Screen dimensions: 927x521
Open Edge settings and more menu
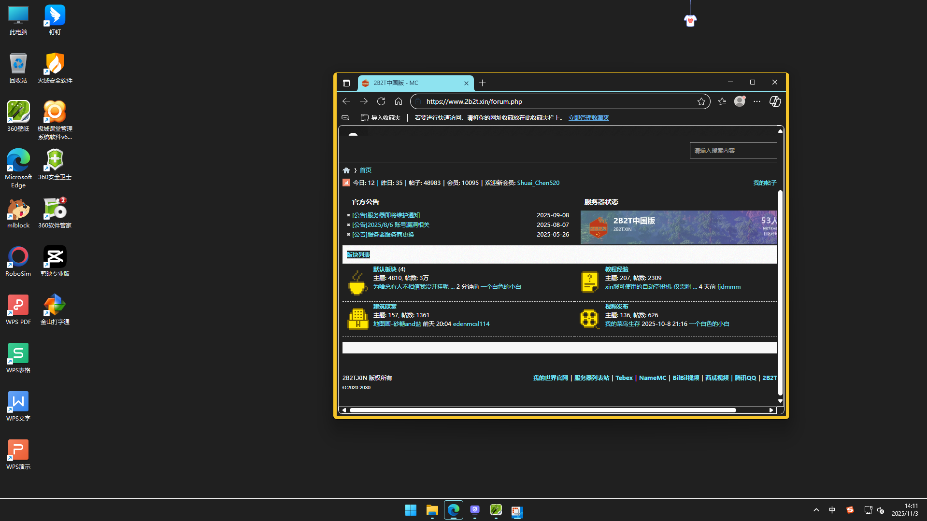click(x=757, y=101)
